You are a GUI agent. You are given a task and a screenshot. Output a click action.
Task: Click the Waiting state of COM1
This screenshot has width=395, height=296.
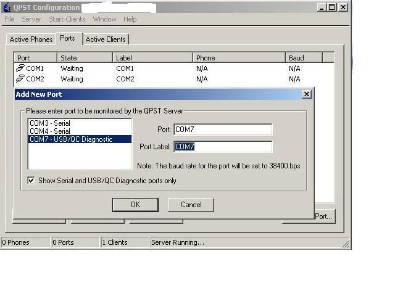click(x=72, y=68)
